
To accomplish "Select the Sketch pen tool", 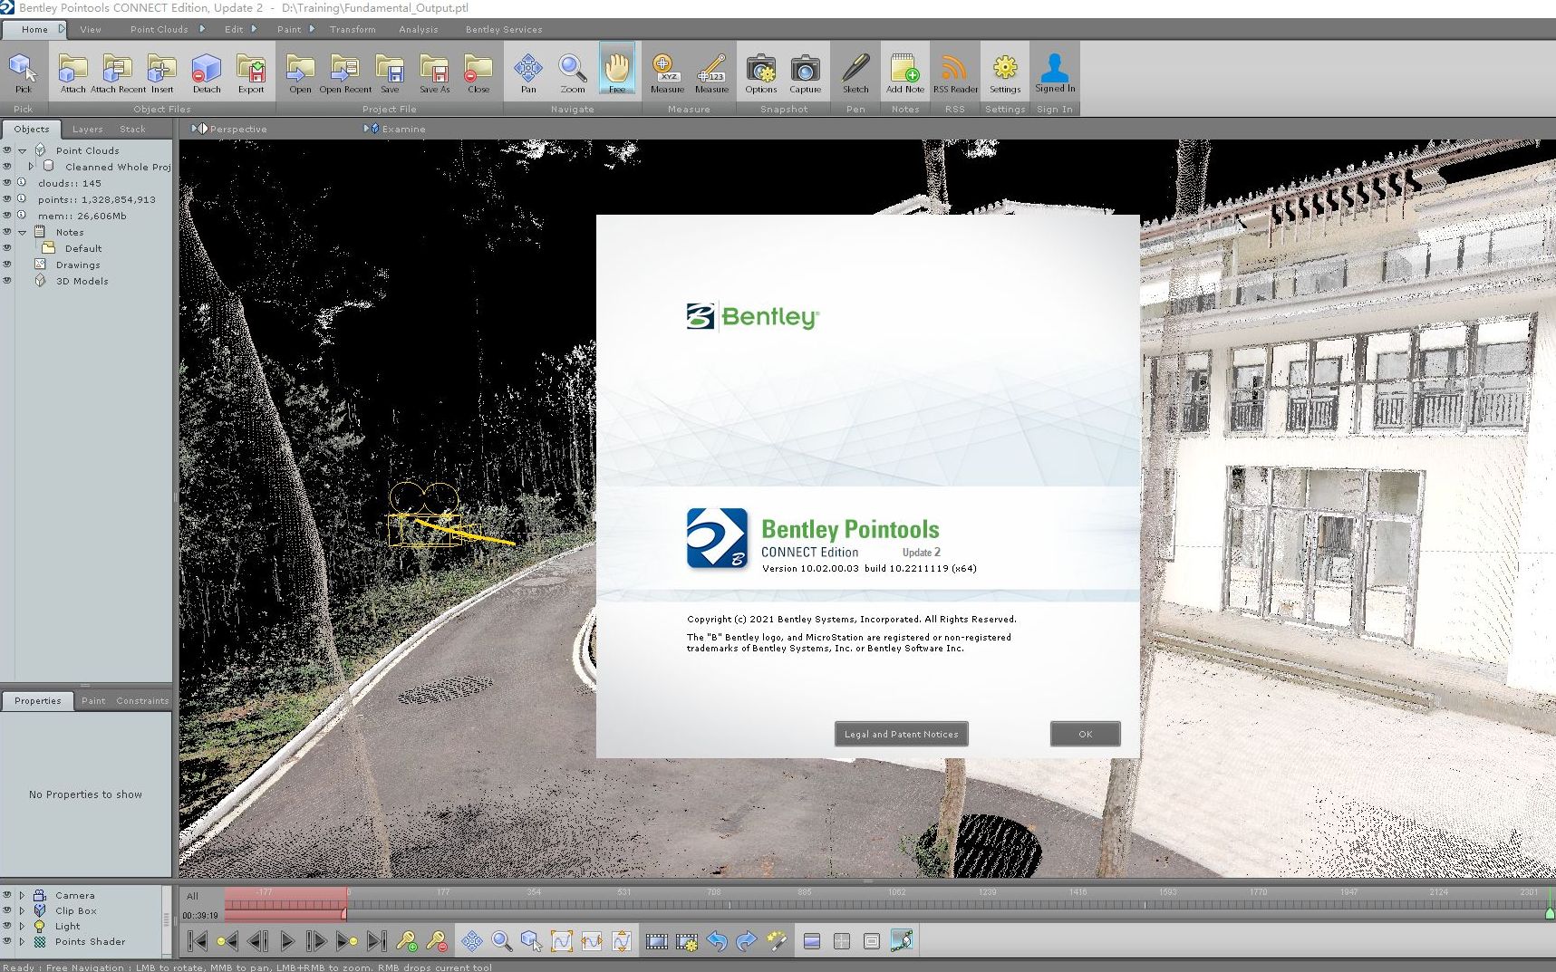I will pos(855,71).
